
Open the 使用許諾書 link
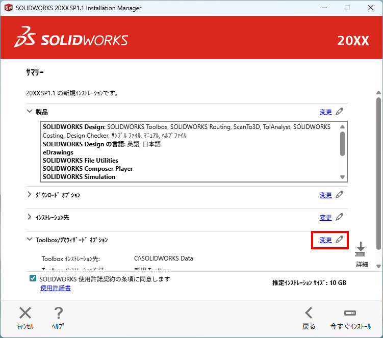(x=56, y=288)
